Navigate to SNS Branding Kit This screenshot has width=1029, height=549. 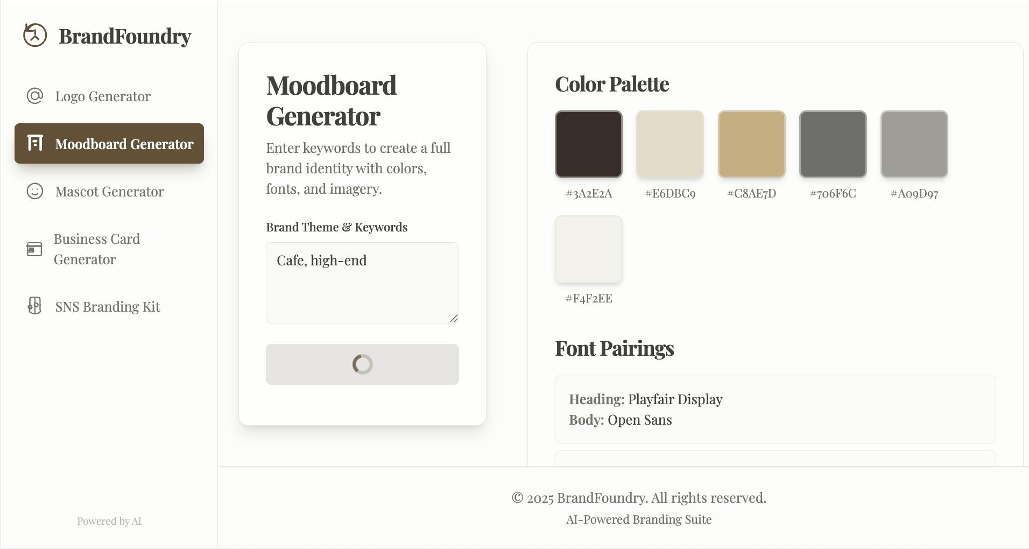coord(108,307)
